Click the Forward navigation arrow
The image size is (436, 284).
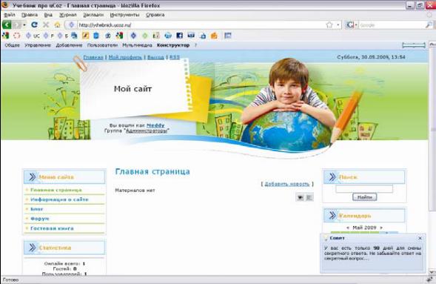[17, 24]
